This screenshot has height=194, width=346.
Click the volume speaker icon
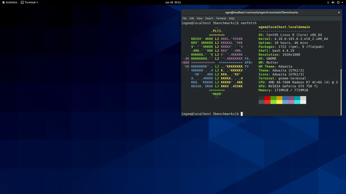point(333,3)
